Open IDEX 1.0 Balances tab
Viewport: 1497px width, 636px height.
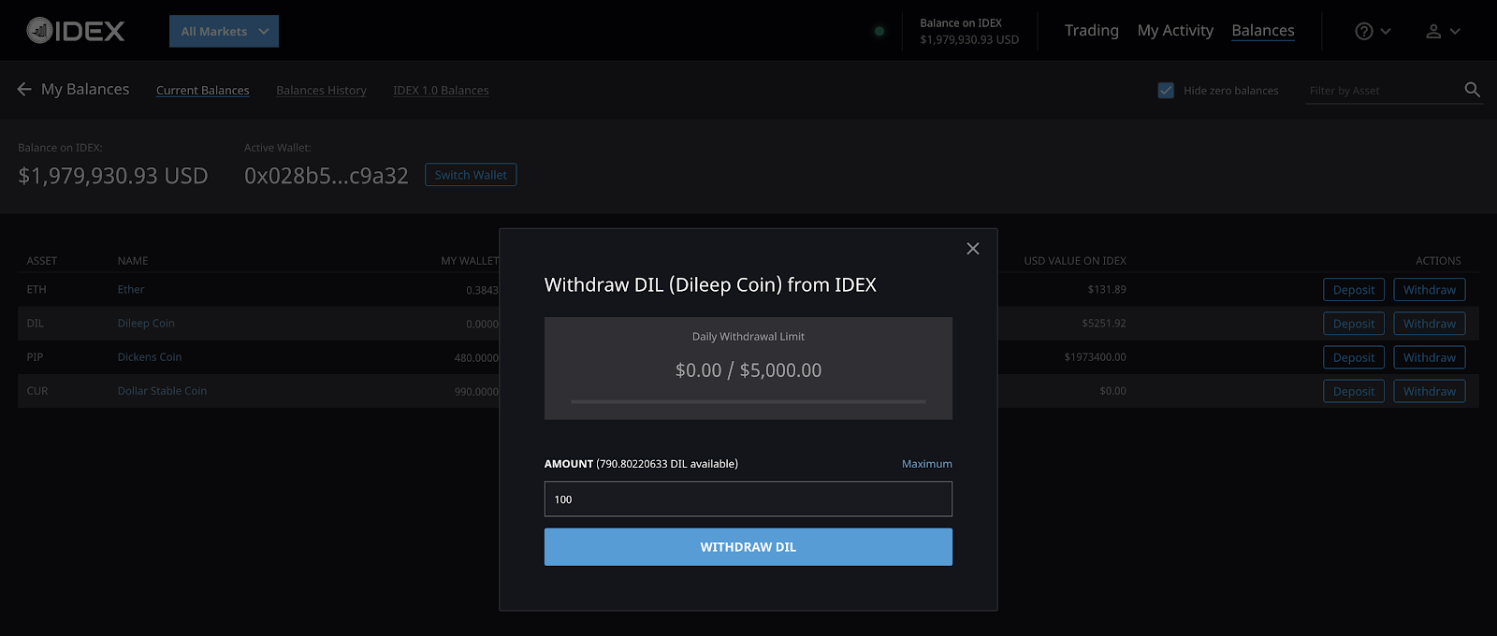click(441, 90)
